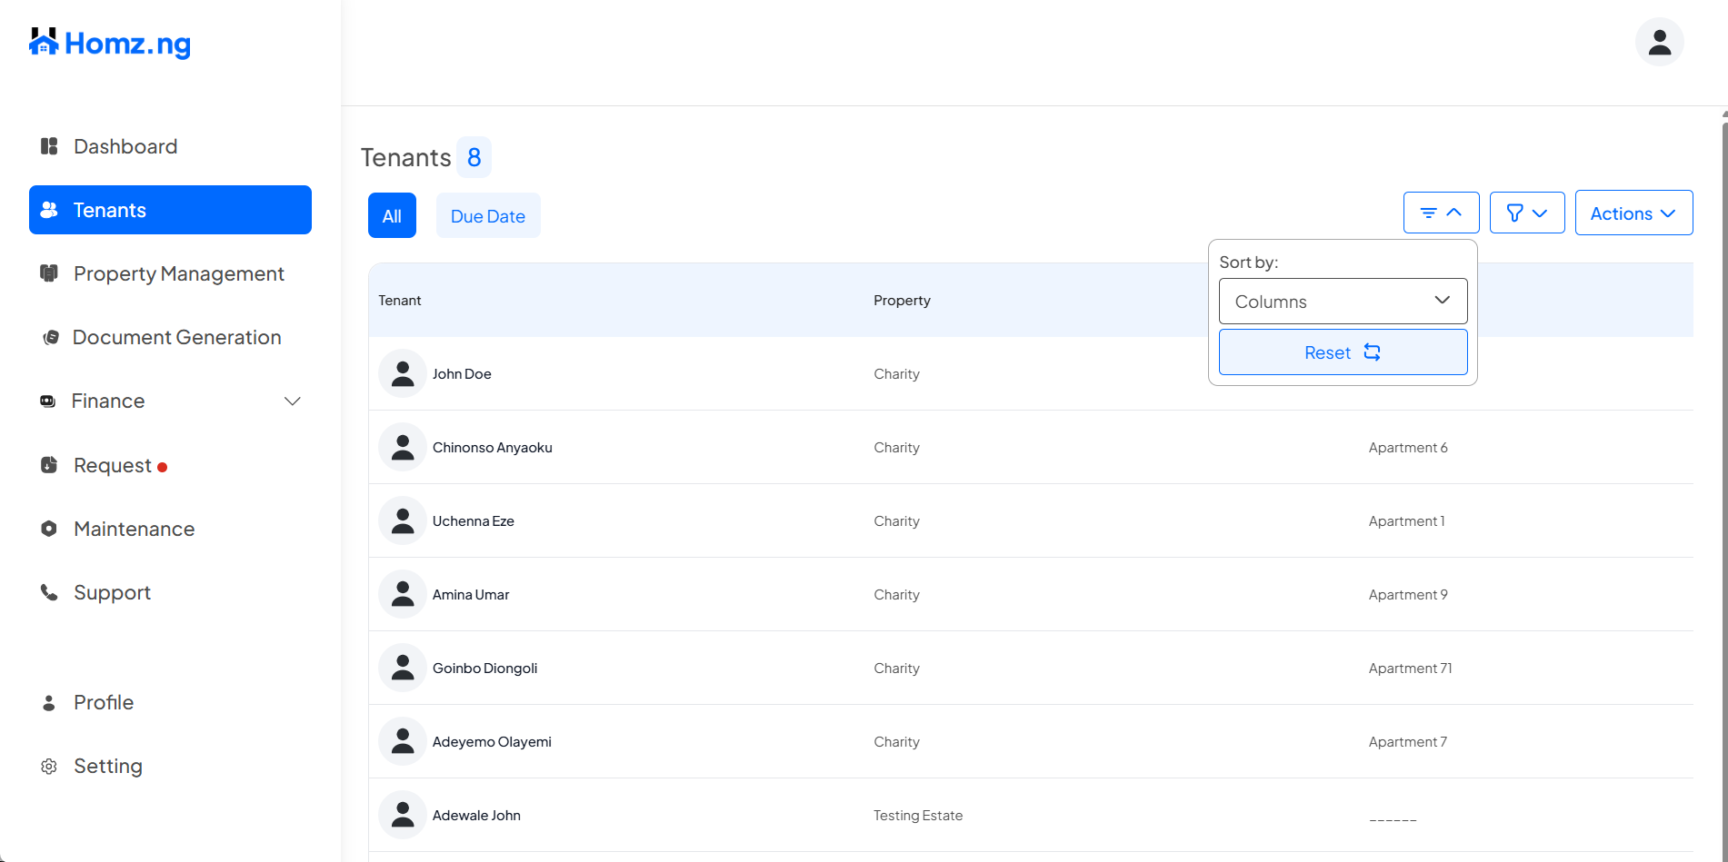Open Document Generation page

pos(170,337)
